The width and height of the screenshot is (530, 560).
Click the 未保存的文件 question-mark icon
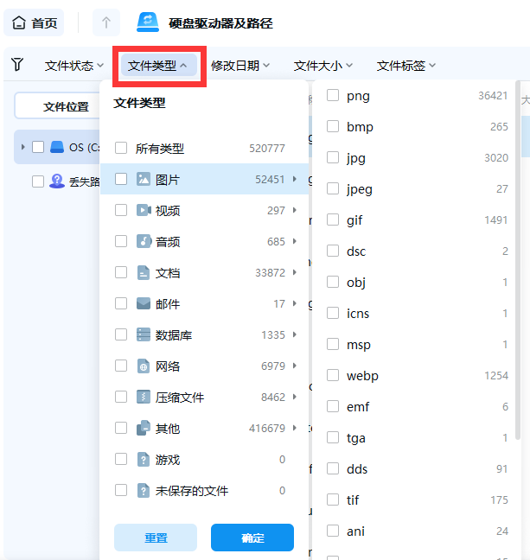click(144, 490)
